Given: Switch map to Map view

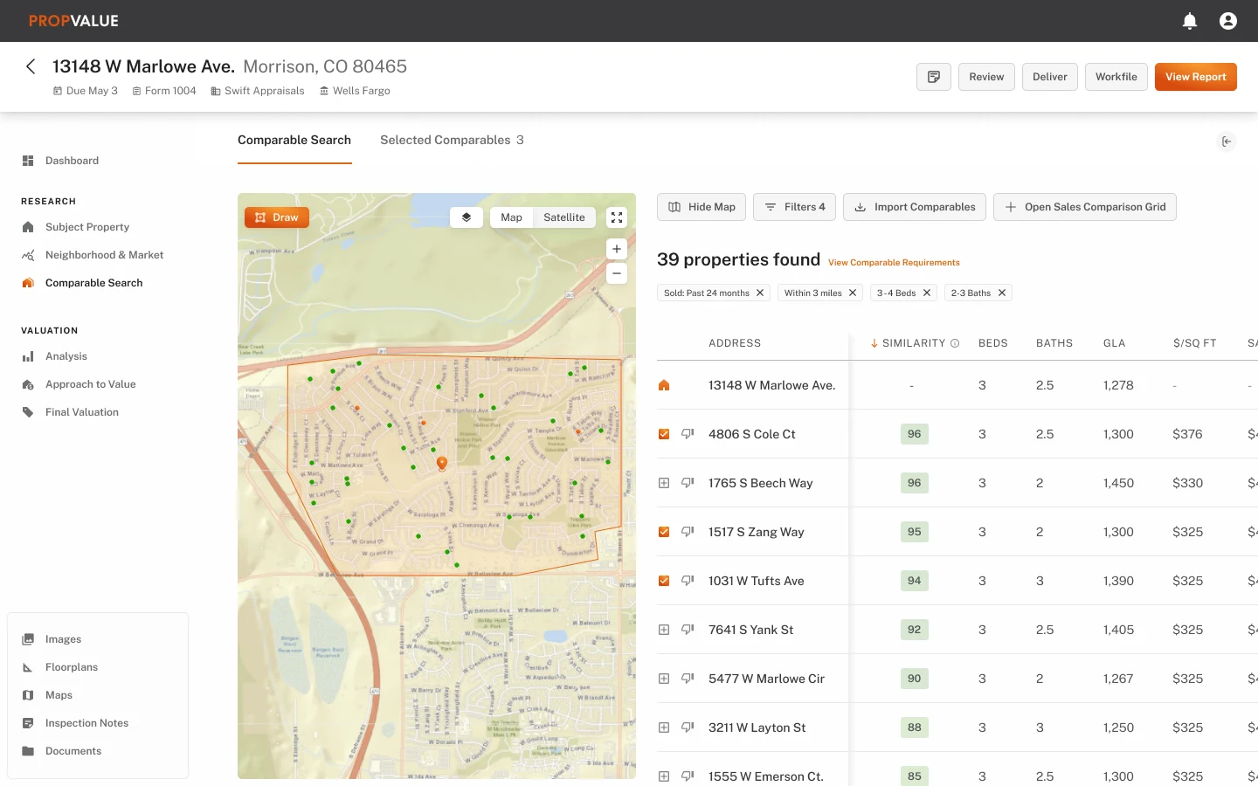Looking at the screenshot, I should click(x=512, y=217).
